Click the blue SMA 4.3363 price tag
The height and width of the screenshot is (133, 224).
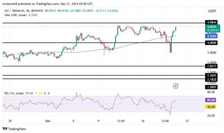click(211, 36)
